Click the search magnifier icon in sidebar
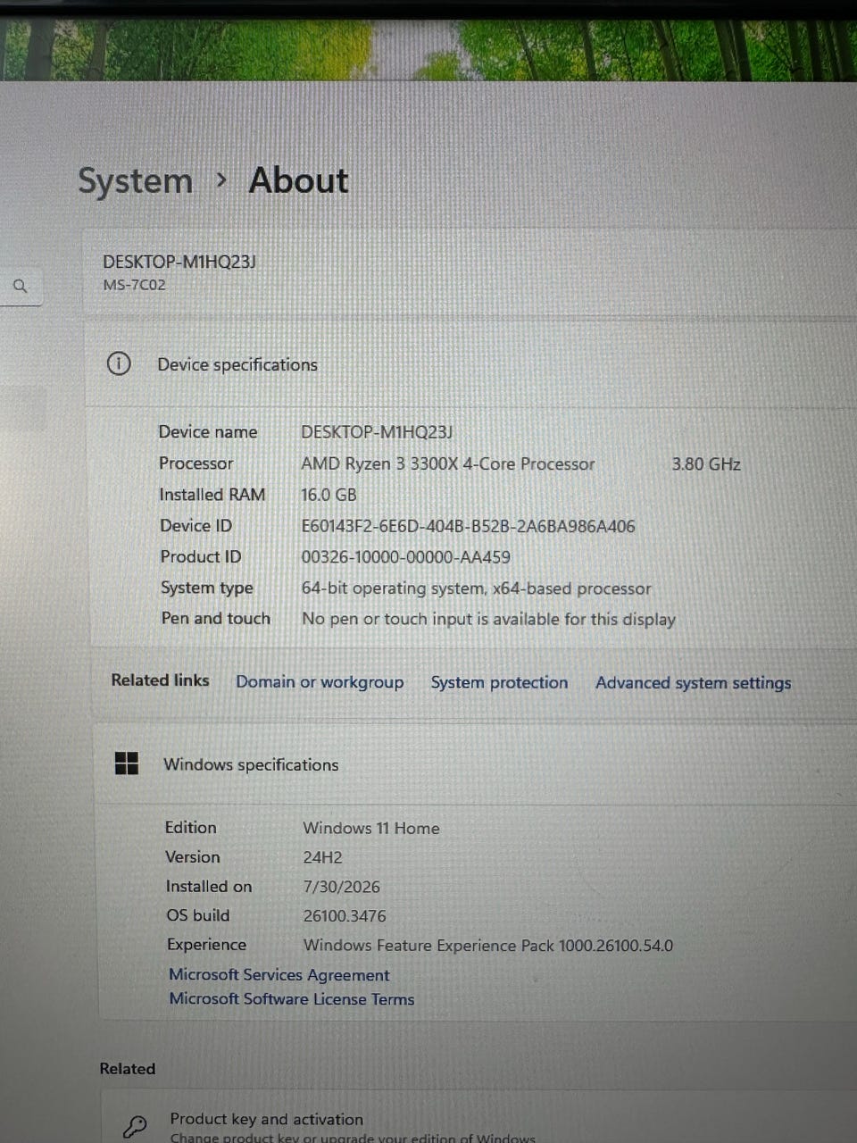Viewport: 857px width, 1143px height. (x=21, y=286)
